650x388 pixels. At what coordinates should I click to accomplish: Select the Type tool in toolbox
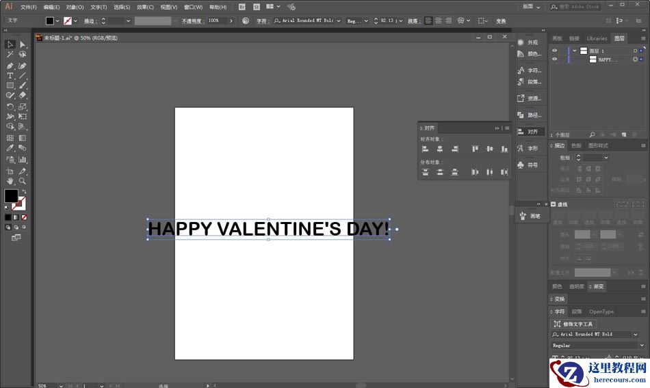point(10,76)
